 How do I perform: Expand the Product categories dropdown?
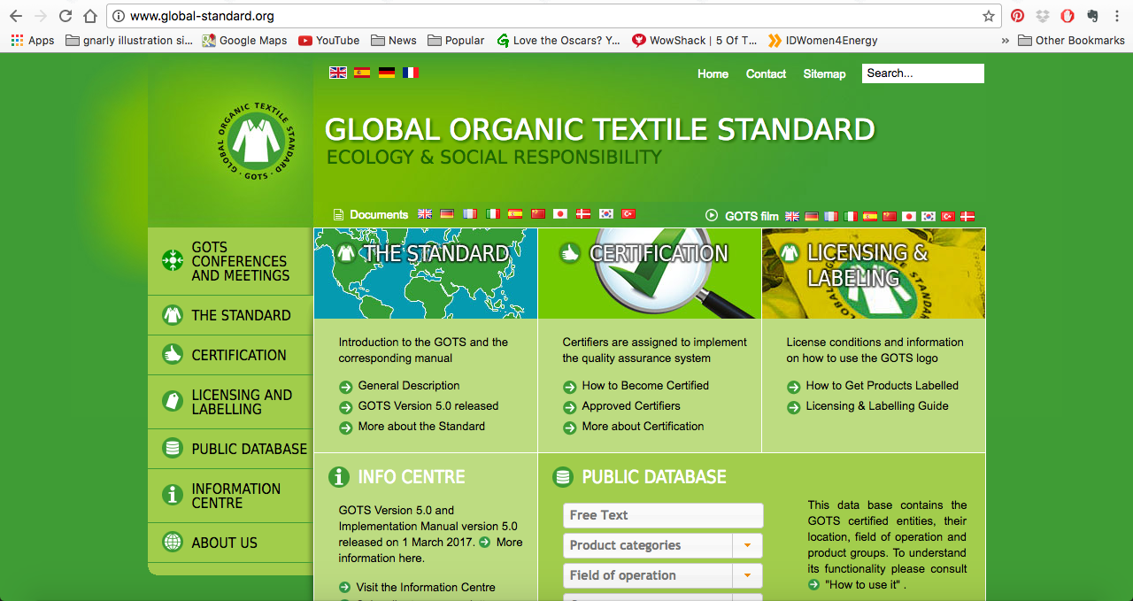[x=747, y=545]
